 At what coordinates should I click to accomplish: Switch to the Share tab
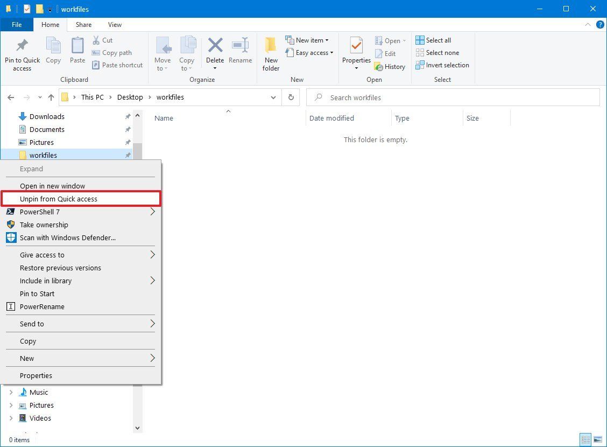[83, 24]
